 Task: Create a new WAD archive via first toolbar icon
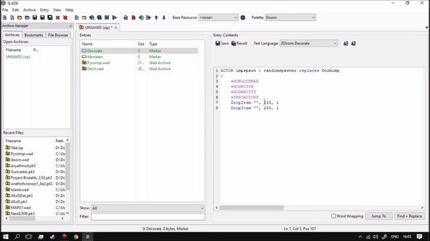[x=5, y=17]
